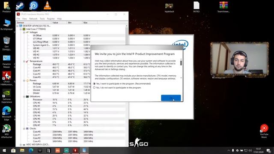Click the scroll down arrow in Intel dialog

[x=181, y=78]
